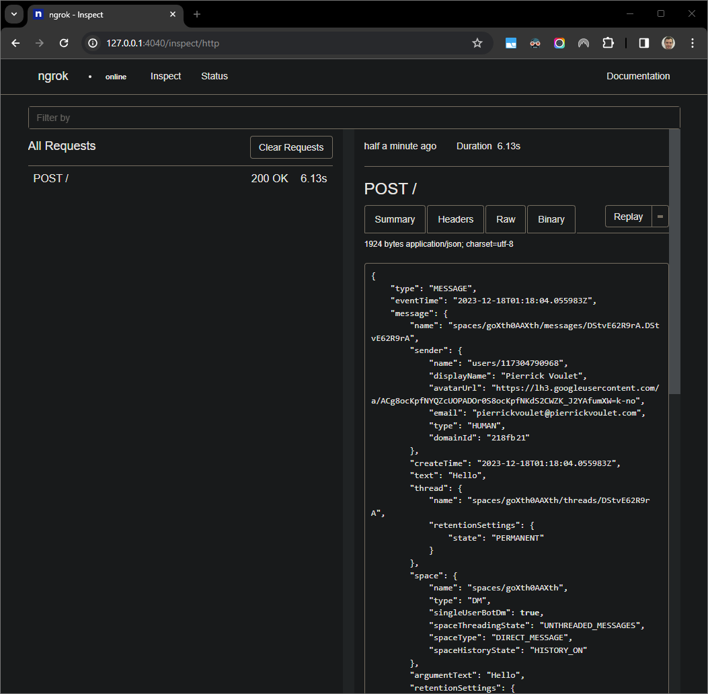The image size is (708, 694).
Task: Clear all captured requests
Action: pyautogui.click(x=290, y=147)
